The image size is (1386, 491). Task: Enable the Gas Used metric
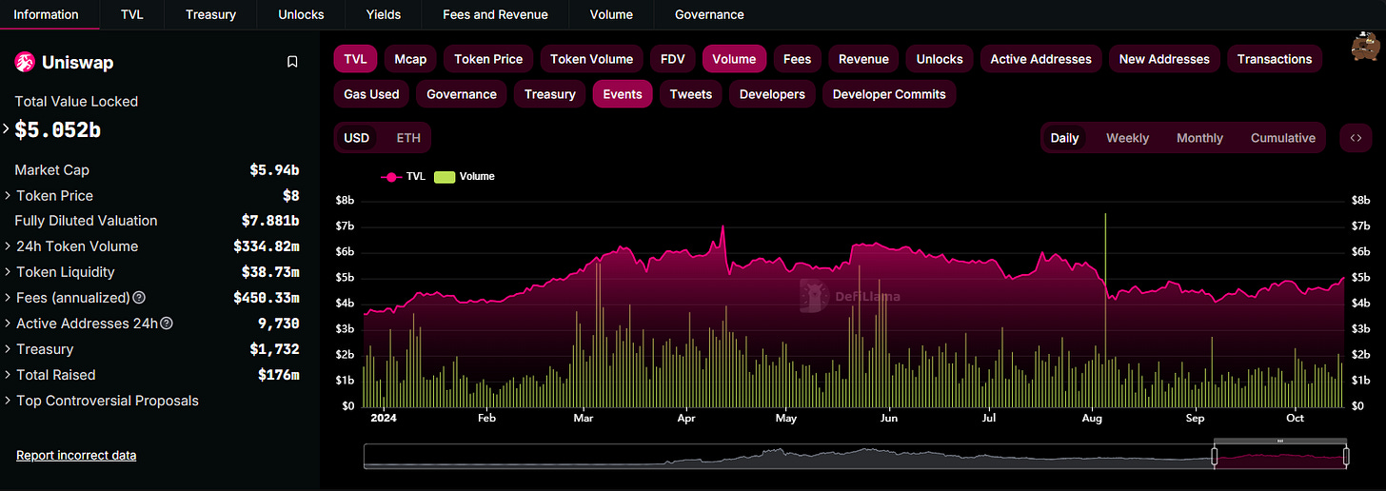pyautogui.click(x=371, y=94)
